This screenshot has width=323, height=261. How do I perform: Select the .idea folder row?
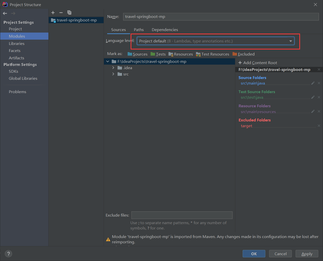[169, 68]
